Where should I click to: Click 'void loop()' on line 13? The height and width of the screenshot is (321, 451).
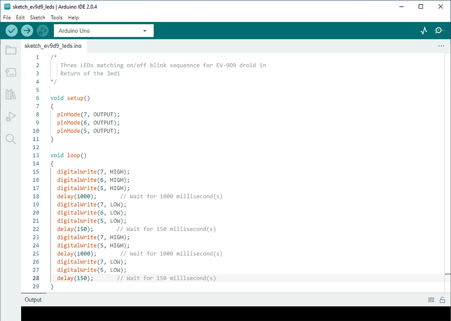click(69, 156)
